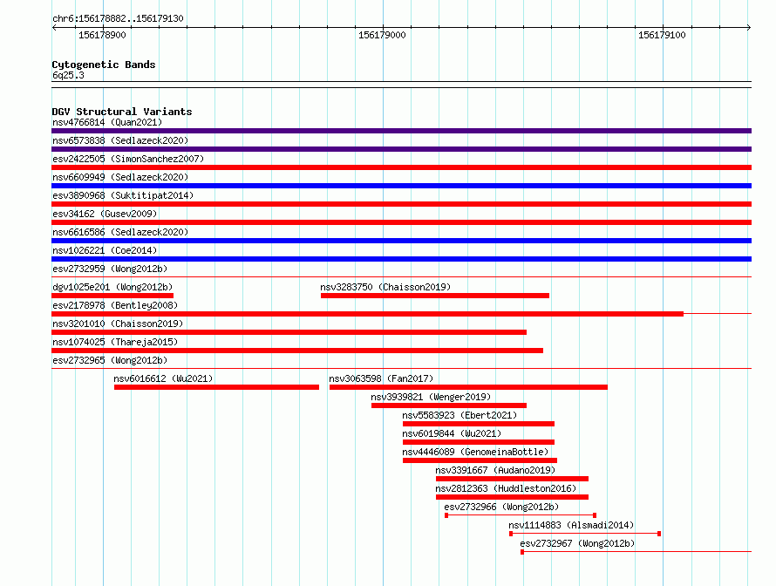Click the red bar under dgv1025e201
This screenshot has height=586, width=776.
112,296
